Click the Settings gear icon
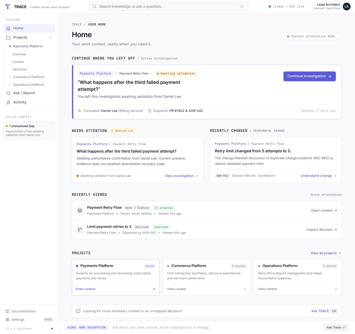The image size is (355, 334). (7, 320)
